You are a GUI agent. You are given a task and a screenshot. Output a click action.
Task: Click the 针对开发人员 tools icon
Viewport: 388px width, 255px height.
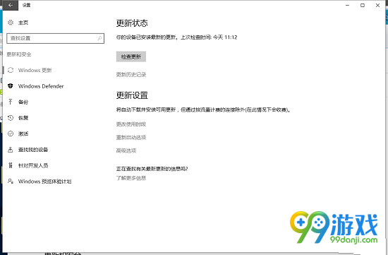11,165
